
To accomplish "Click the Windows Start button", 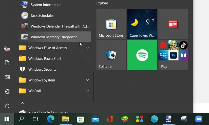I will tap(7, 119).
